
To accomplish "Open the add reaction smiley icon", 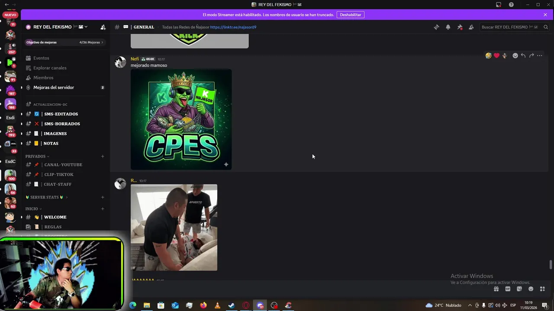I will pyautogui.click(x=515, y=55).
